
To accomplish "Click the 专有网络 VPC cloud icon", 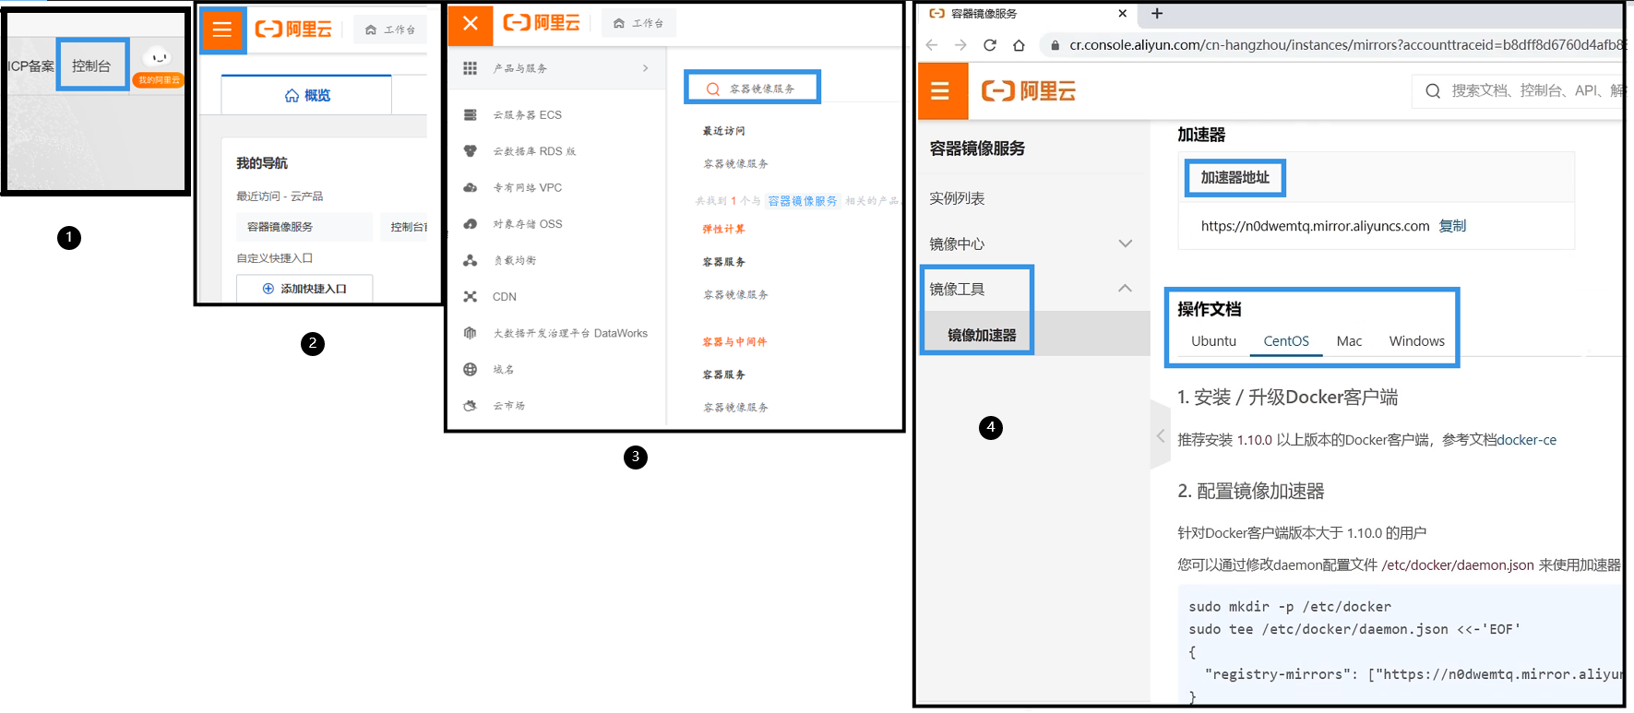I will (471, 187).
